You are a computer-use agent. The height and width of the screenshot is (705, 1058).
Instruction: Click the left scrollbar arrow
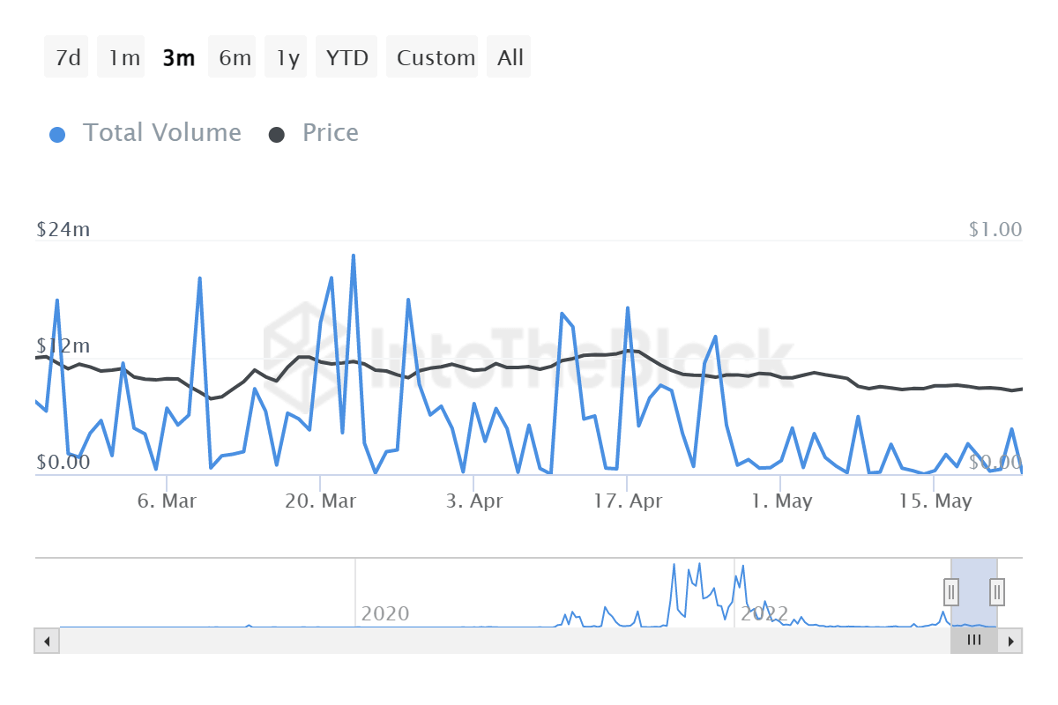[46, 641]
